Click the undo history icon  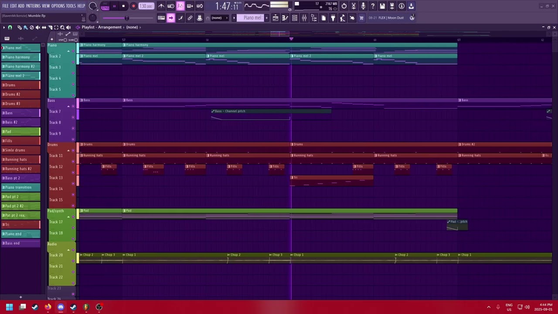344,6
